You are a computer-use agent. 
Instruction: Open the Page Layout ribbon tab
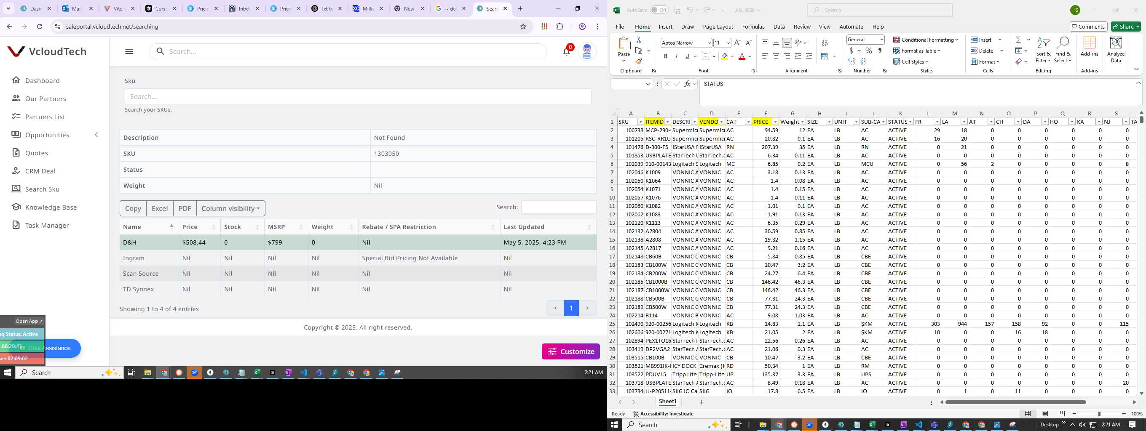point(718,27)
